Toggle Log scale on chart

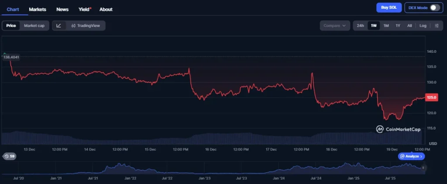(x=423, y=26)
